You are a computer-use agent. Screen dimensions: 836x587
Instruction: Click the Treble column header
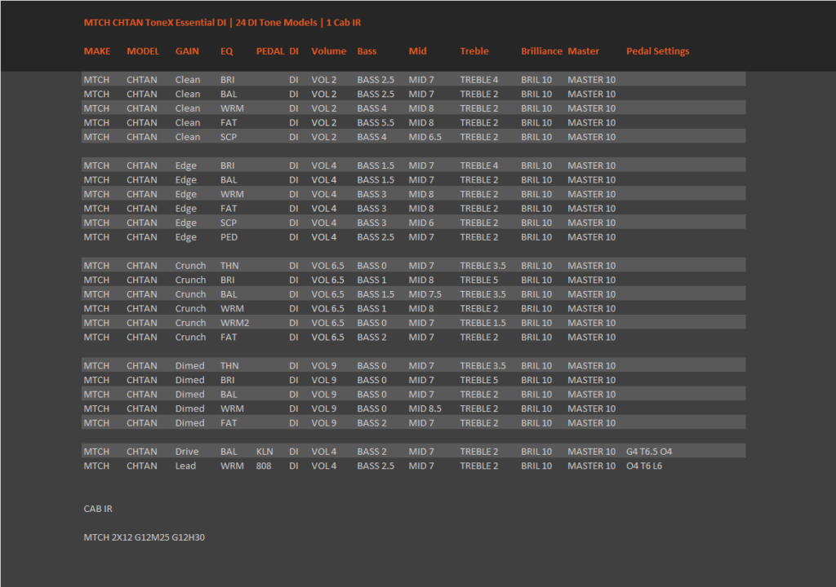tap(474, 51)
